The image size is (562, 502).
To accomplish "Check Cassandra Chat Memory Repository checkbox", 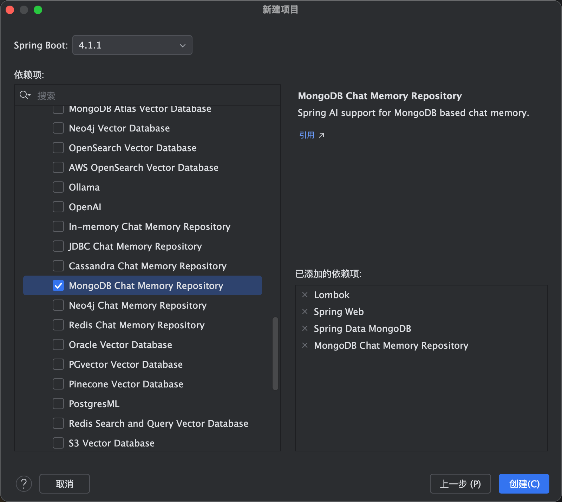I will [58, 266].
